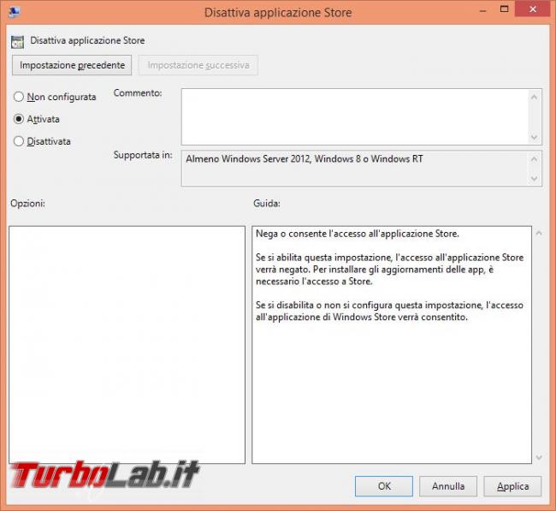Click the policy setting icon beside Disattiva applicazione Store
Viewport: 556px width, 511px height.
point(17,42)
